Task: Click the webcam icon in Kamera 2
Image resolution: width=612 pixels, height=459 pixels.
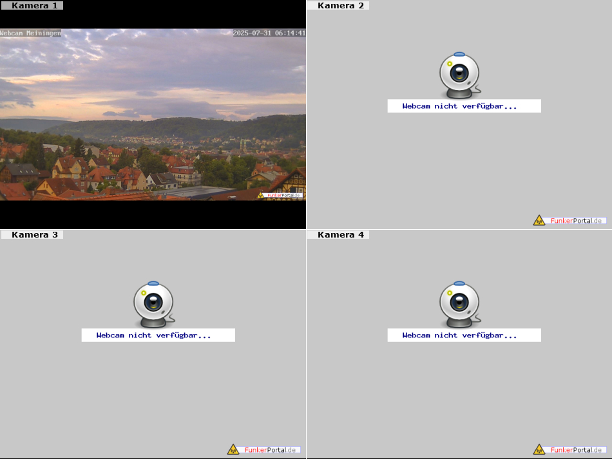Action: pos(460,75)
